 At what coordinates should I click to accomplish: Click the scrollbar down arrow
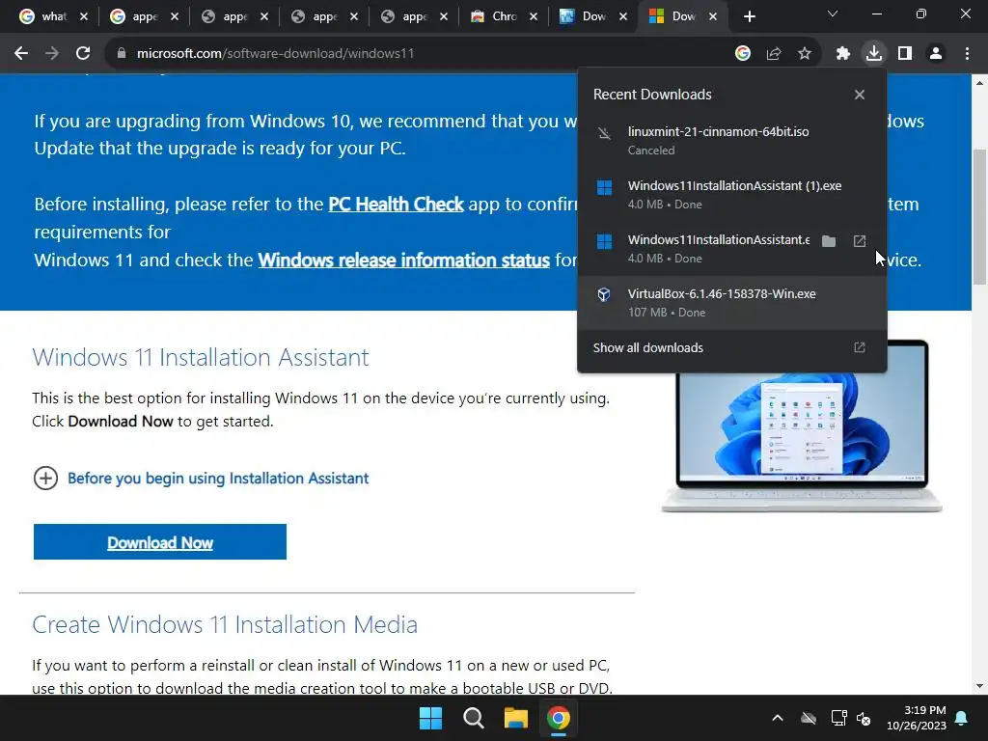coord(979,687)
